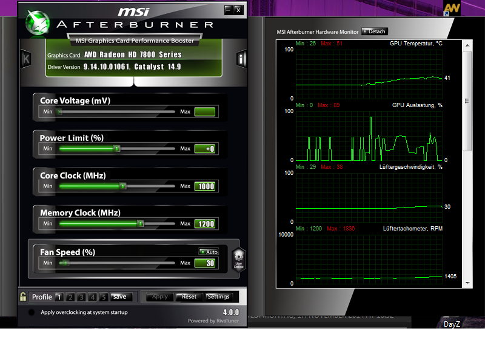Screen dimensions: 485x363
Task: Click the Lüftergeschwindigkeit graph
Action: coord(369,198)
